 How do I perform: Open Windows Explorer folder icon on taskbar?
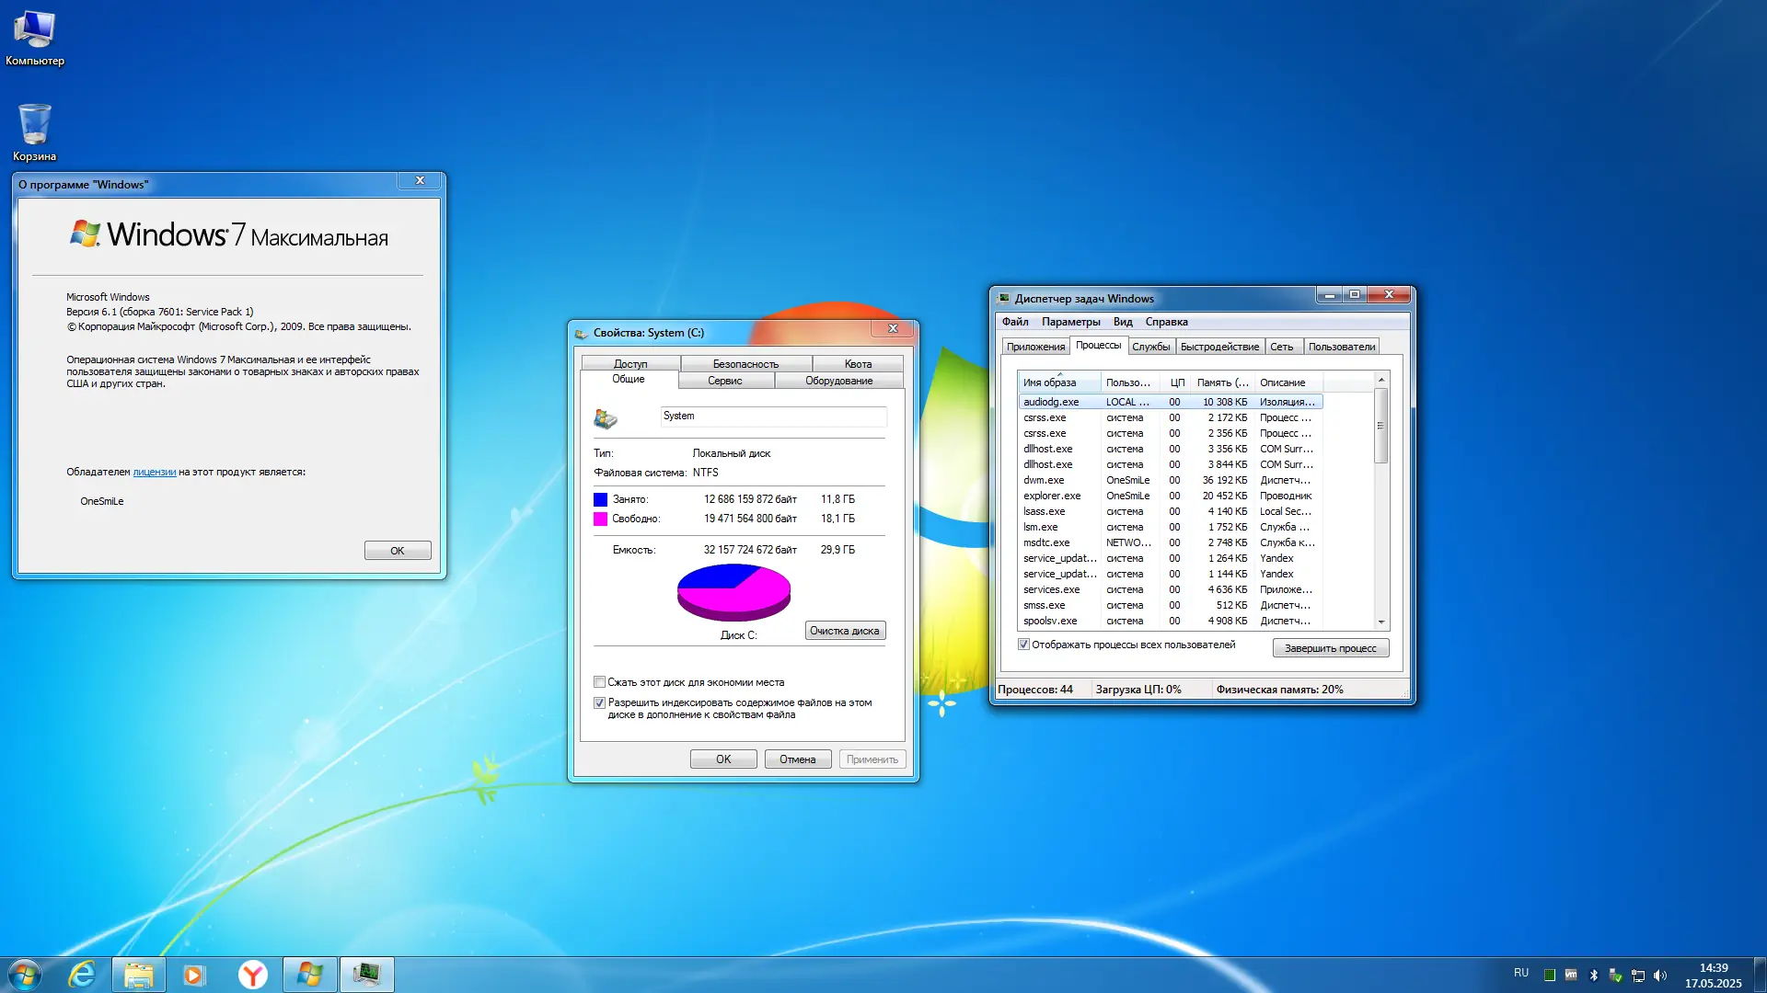(x=139, y=974)
